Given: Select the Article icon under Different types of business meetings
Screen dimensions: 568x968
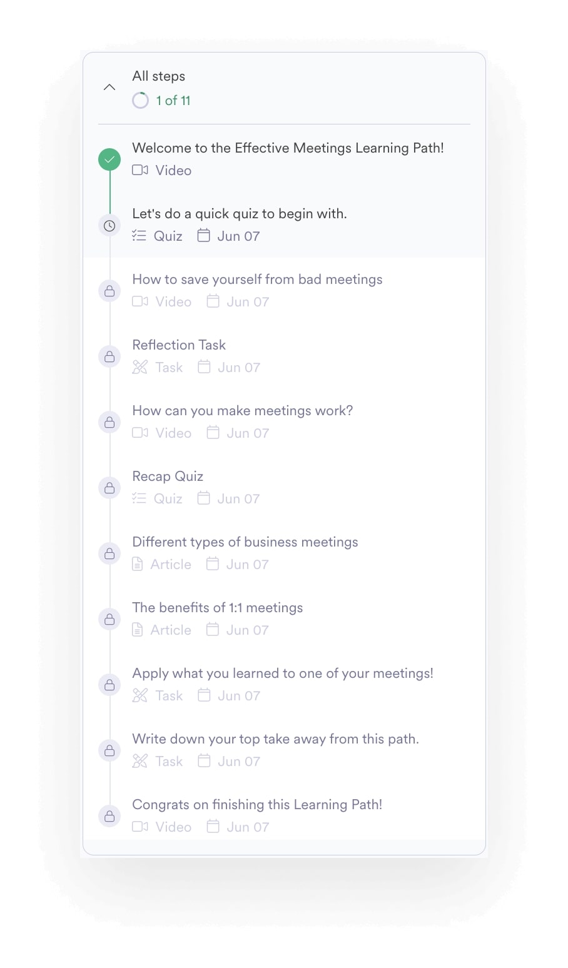Looking at the screenshot, I should (x=138, y=564).
